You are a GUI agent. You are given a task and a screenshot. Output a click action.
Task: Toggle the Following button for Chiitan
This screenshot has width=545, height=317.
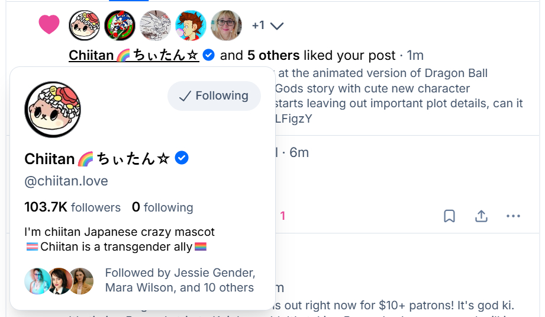214,96
